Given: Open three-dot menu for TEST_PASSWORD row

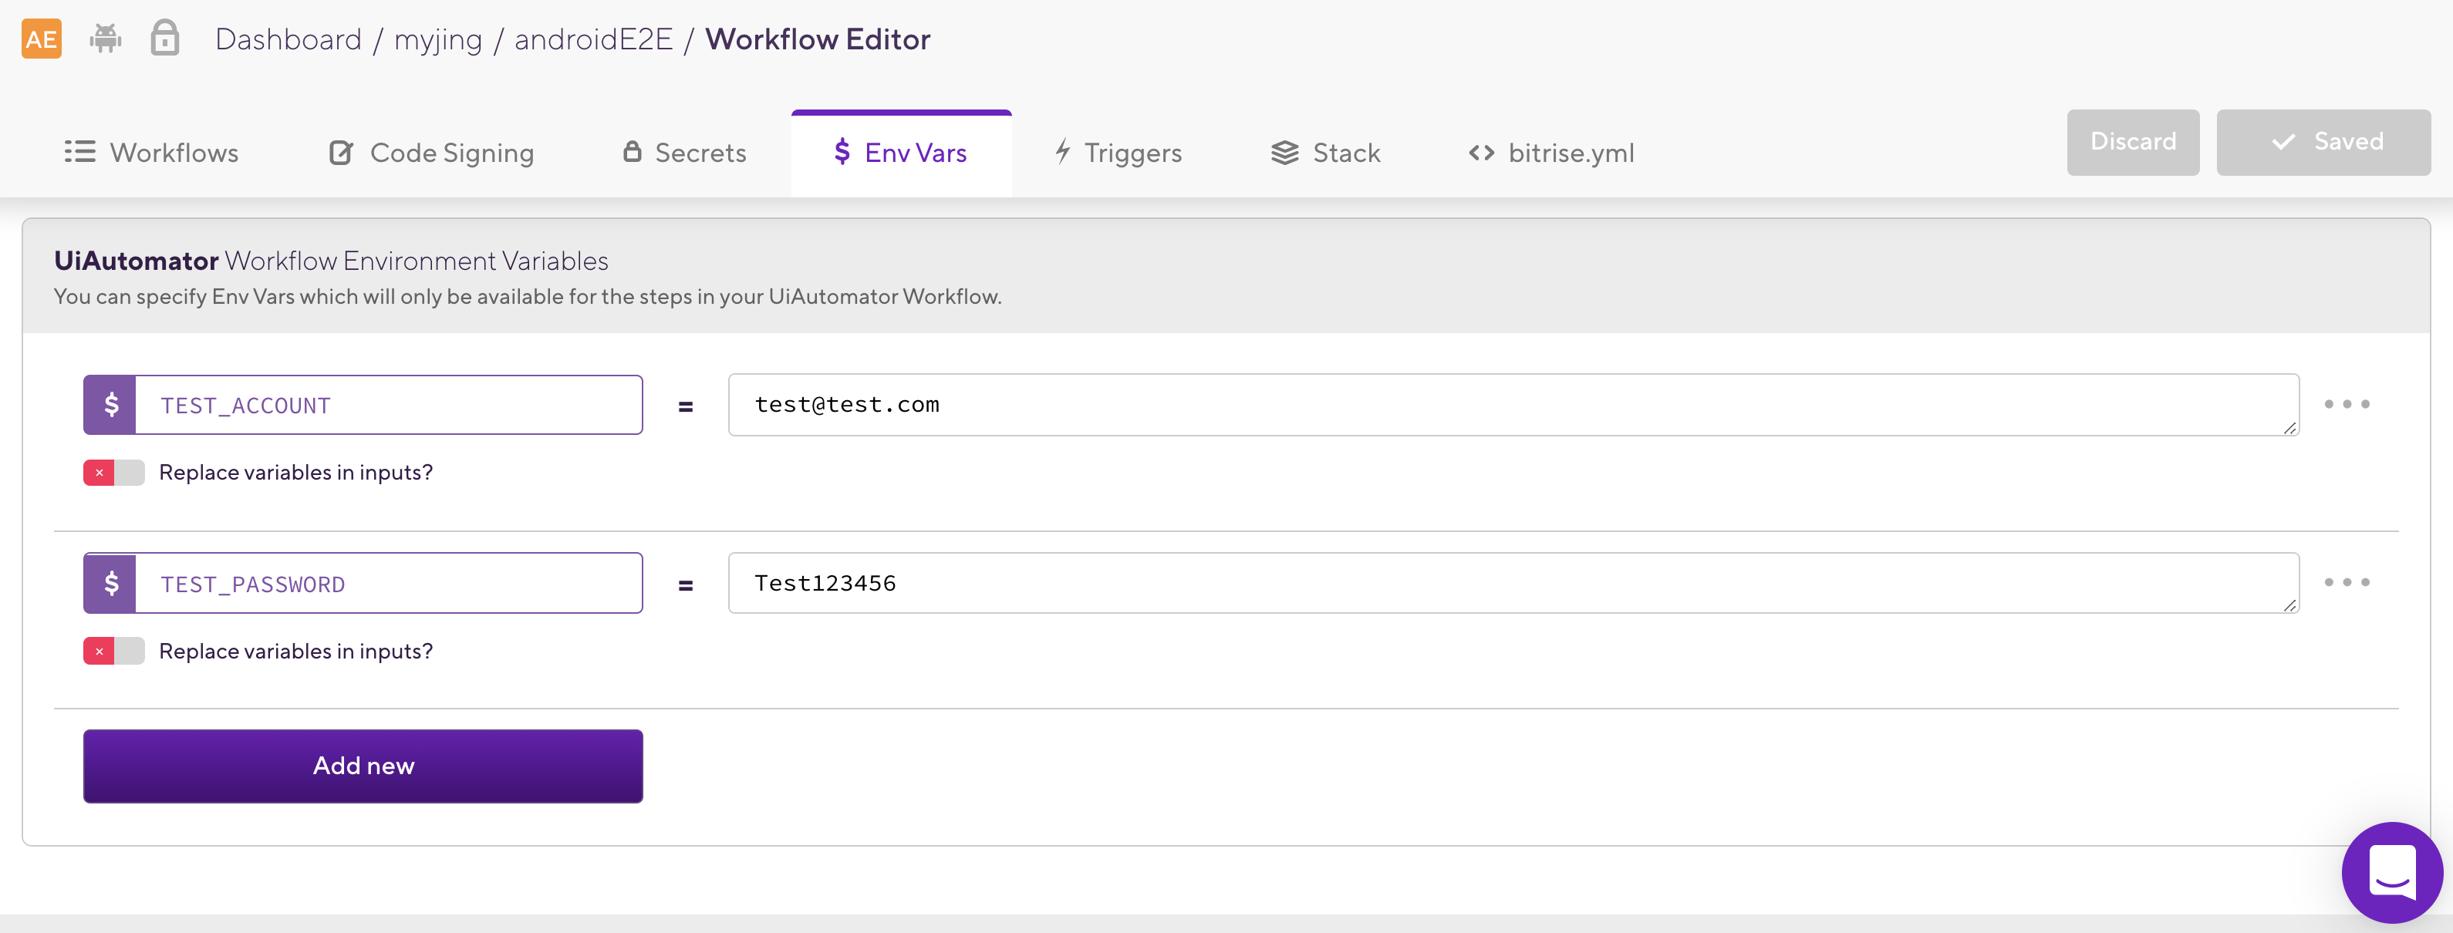Looking at the screenshot, I should (2346, 581).
